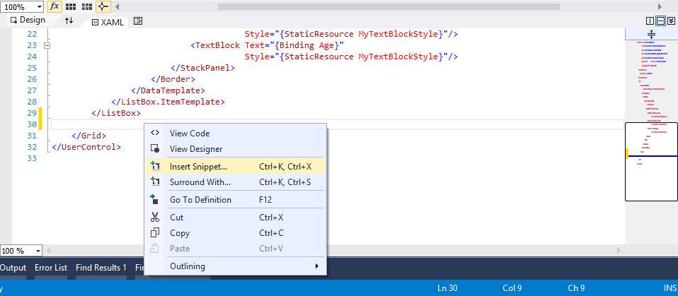Click the Copy pages icon
The width and height of the screenshot is (678, 296).
point(155,233)
